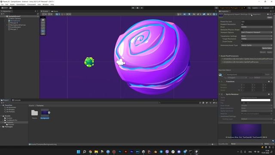Click the Apply button in import settings
275x155 pixels.
coord(269,52)
